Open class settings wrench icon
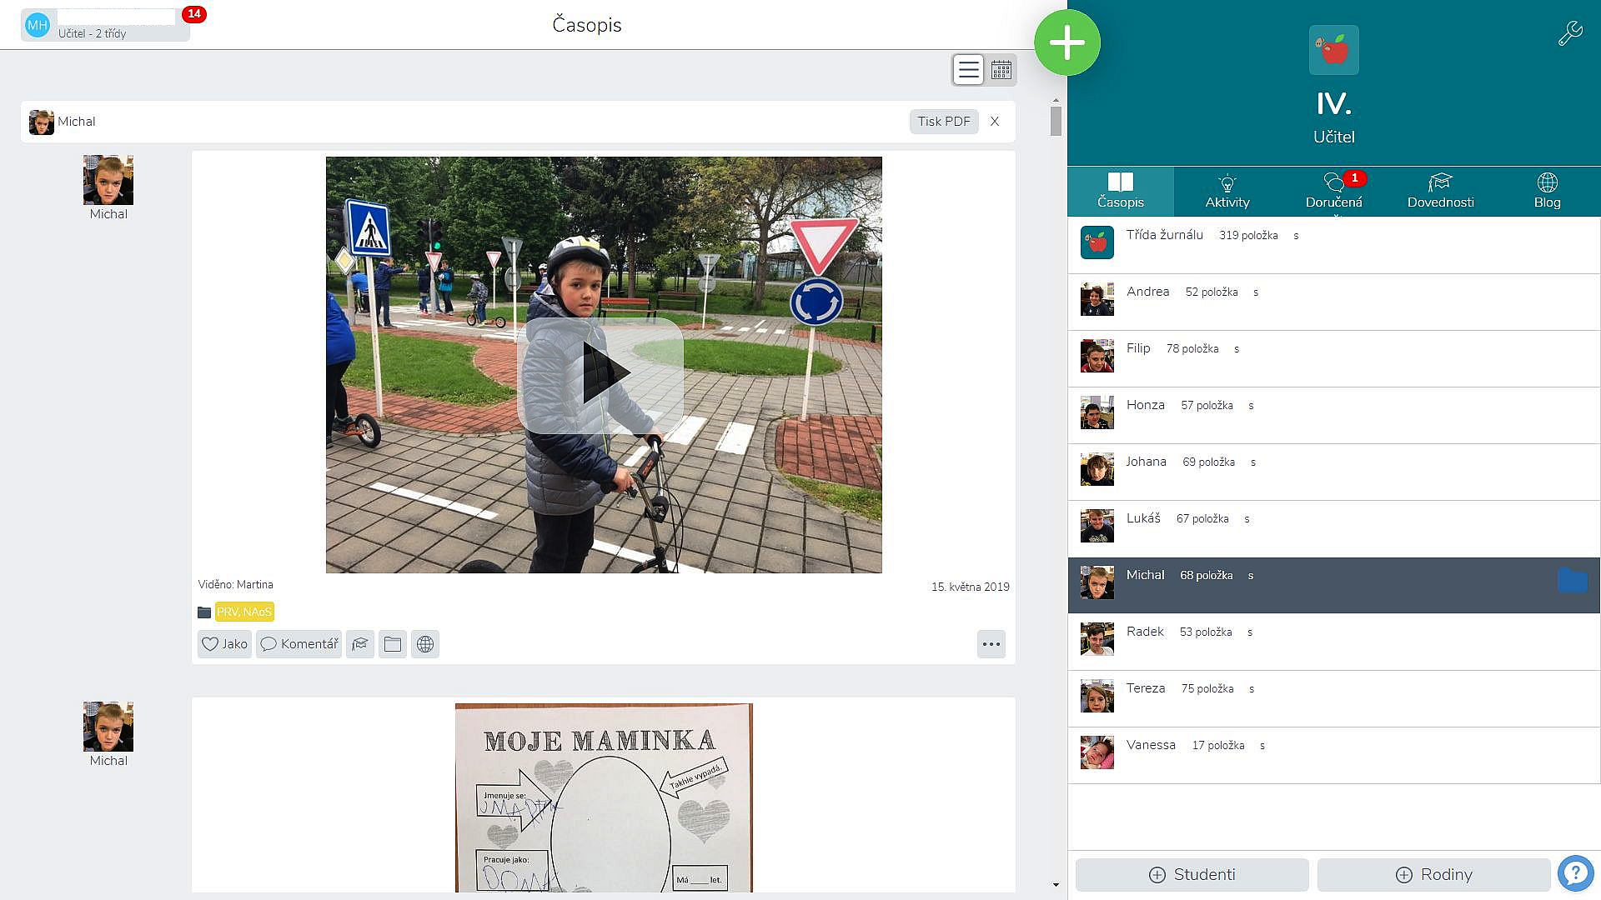Viewport: 1601px width, 900px height. (1569, 33)
